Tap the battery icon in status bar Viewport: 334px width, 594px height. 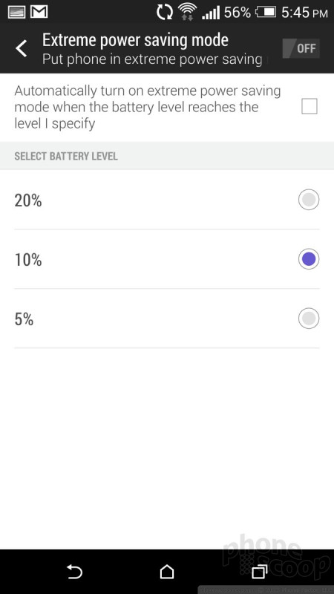[x=266, y=13]
